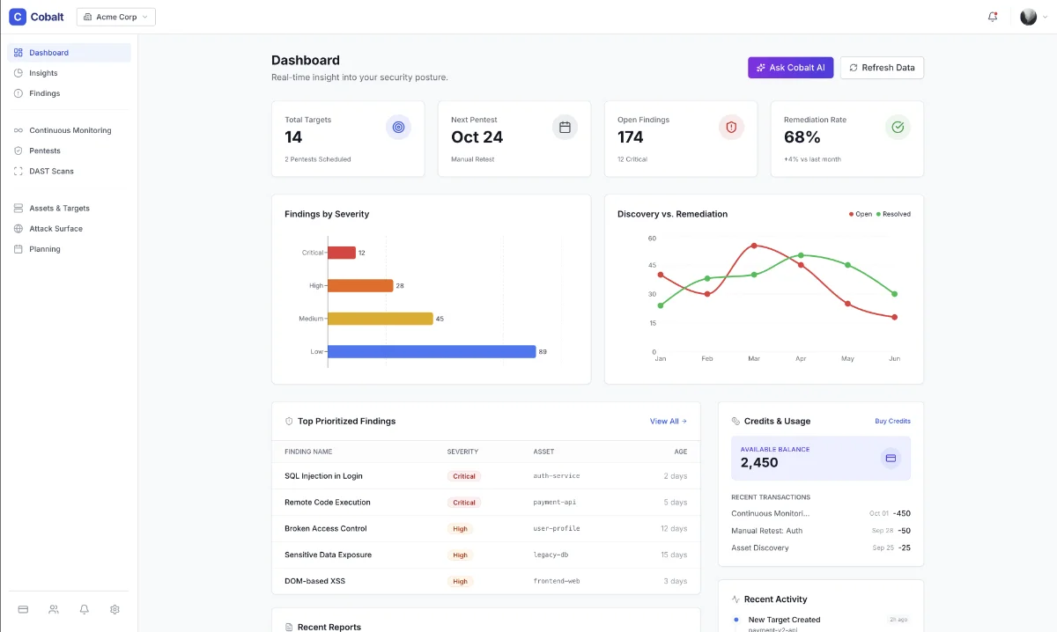The image size is (1057, 632).
Task: Click the Attack Surface globe icon
Action: (18, 229)
